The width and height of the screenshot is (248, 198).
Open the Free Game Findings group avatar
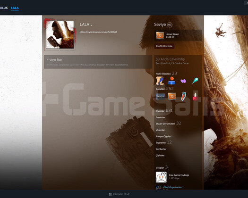coord(161,177)
